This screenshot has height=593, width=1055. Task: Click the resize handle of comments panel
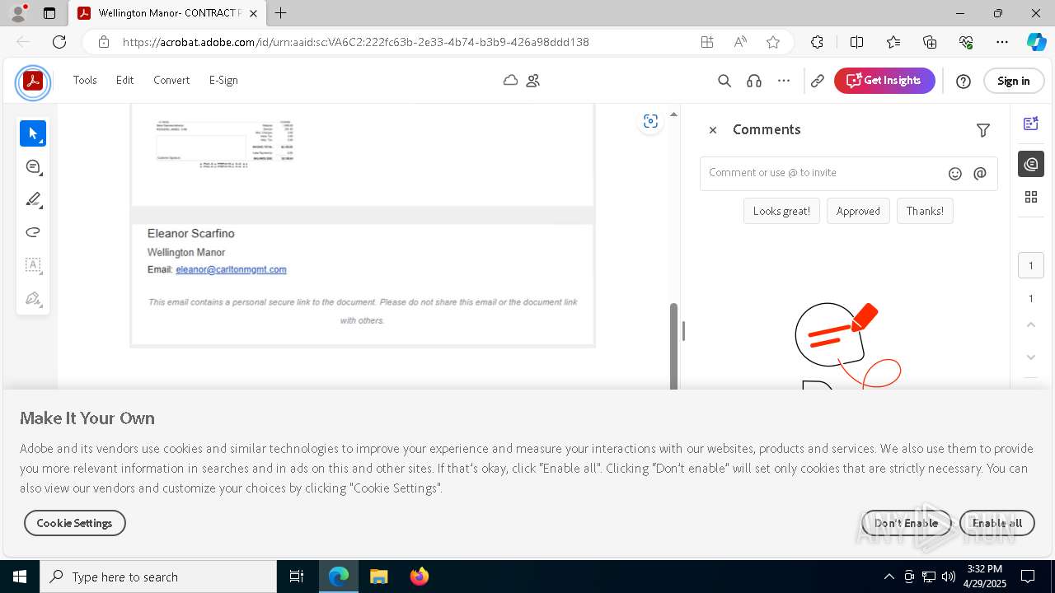tap(683, 330)
